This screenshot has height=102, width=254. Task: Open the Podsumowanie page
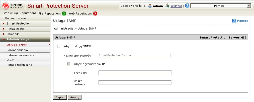click(x=16, y=18)
